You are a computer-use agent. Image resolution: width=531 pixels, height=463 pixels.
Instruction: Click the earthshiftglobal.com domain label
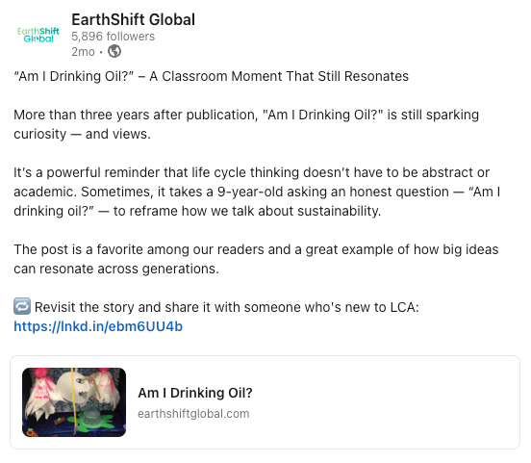(193, 414)
